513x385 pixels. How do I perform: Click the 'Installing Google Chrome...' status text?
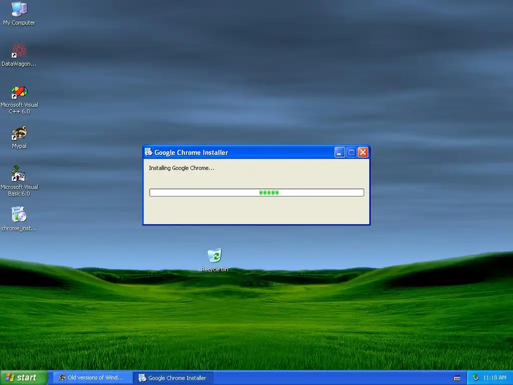181,168
